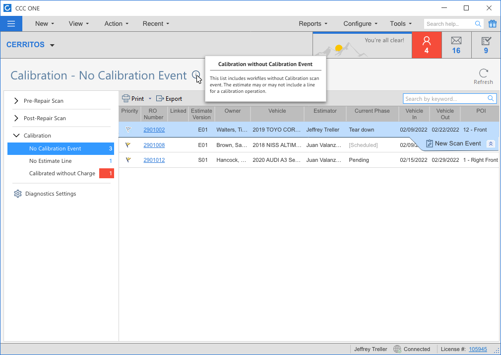The width and height of the screenshot is (501, 355).
Task: Collapse the Calibration section
Action: click(16, 135)
